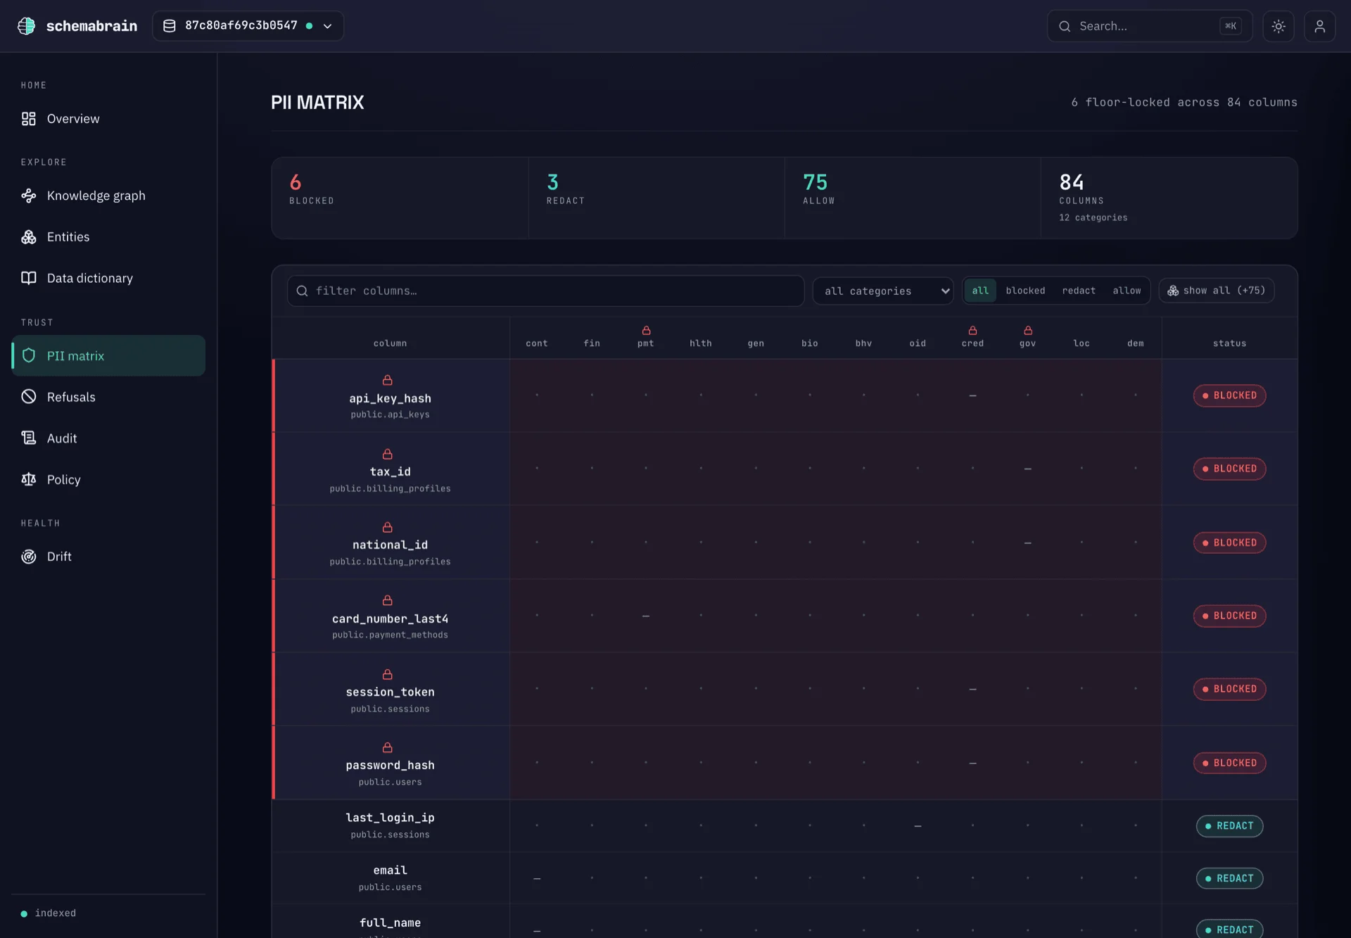The height and width of the screenshot is (938, 1351).
Task: Click the 'status' column header
Action: click(1229, 343)
